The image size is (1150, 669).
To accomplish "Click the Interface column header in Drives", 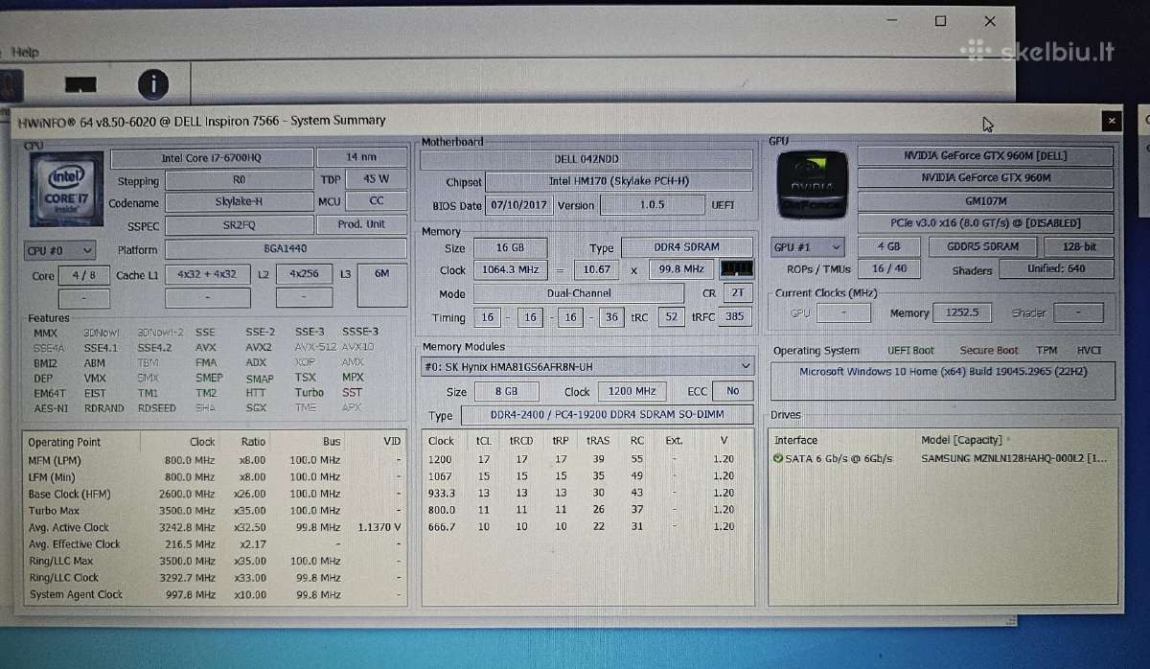I will tap(796, 440).
